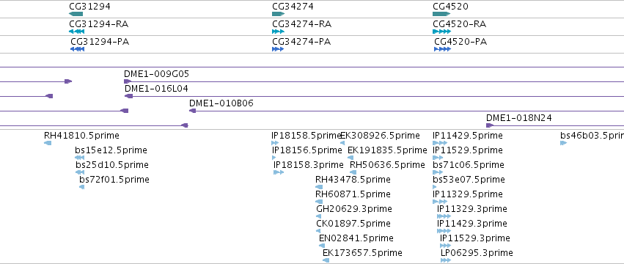
Task: Select the DME1-010B06 clone label
Action: point(221,103)
